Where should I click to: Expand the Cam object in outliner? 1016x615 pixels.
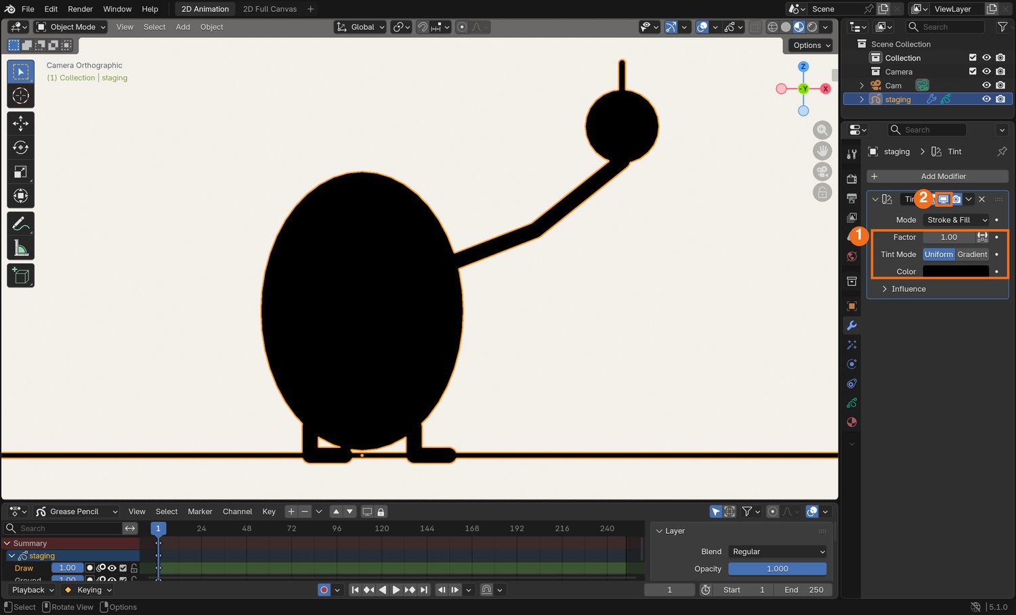pyautogui.click(x=862, y=86)
